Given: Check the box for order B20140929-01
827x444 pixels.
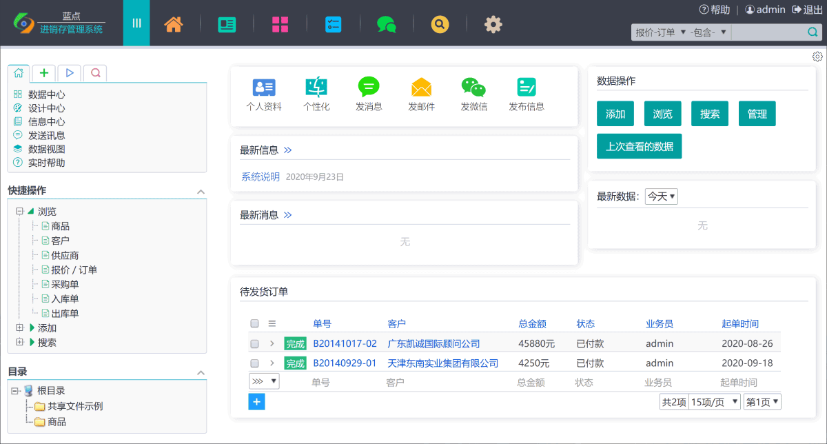Looking at the screenshot, I should (254, 363).
